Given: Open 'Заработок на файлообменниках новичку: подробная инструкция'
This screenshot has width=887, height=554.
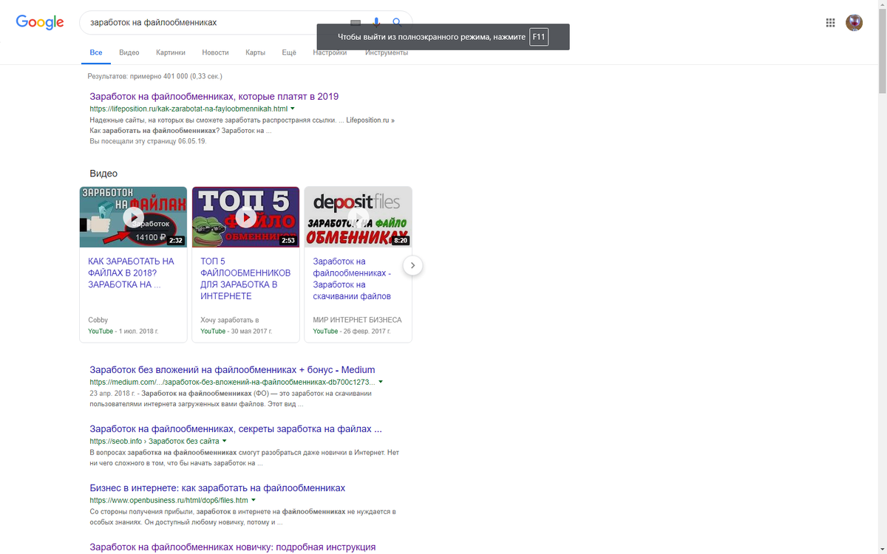Looking at the screenshot, I should point(233,547).
